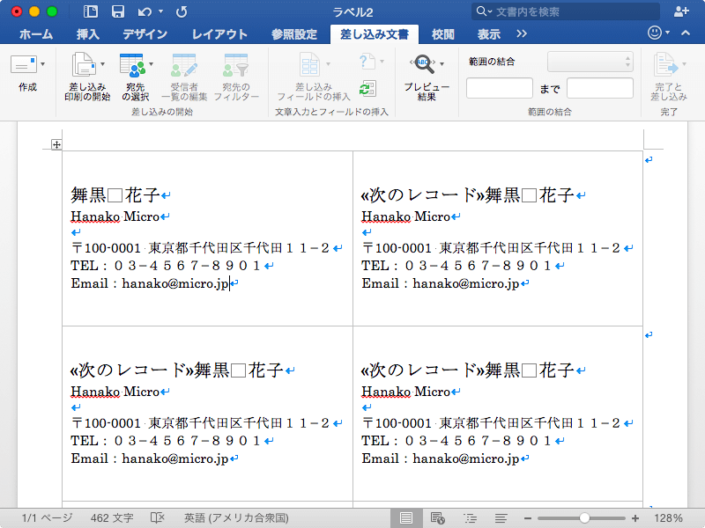The width and height of the screenshot is (705, 528).
Task: Click the zoom in plus button
Action: pos(635,518)
